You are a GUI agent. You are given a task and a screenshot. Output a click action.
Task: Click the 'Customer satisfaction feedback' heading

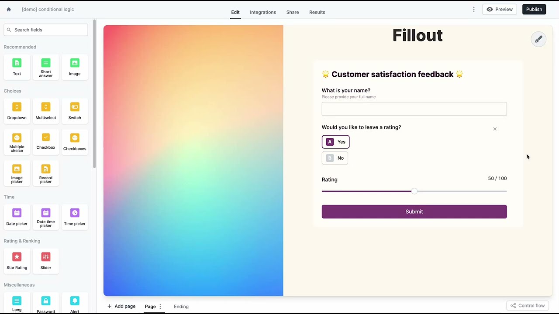[392, 74]
